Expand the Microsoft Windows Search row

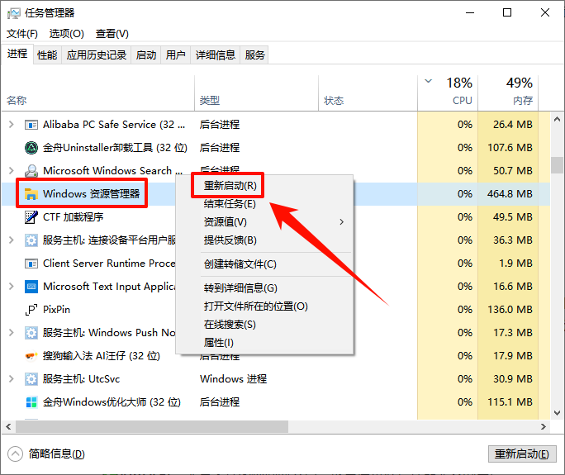click(12, 171)
